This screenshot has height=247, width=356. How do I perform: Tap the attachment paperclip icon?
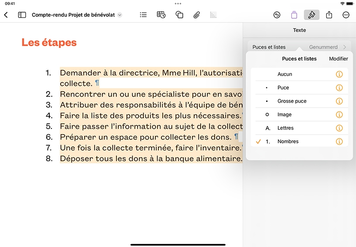coord(197,15)
